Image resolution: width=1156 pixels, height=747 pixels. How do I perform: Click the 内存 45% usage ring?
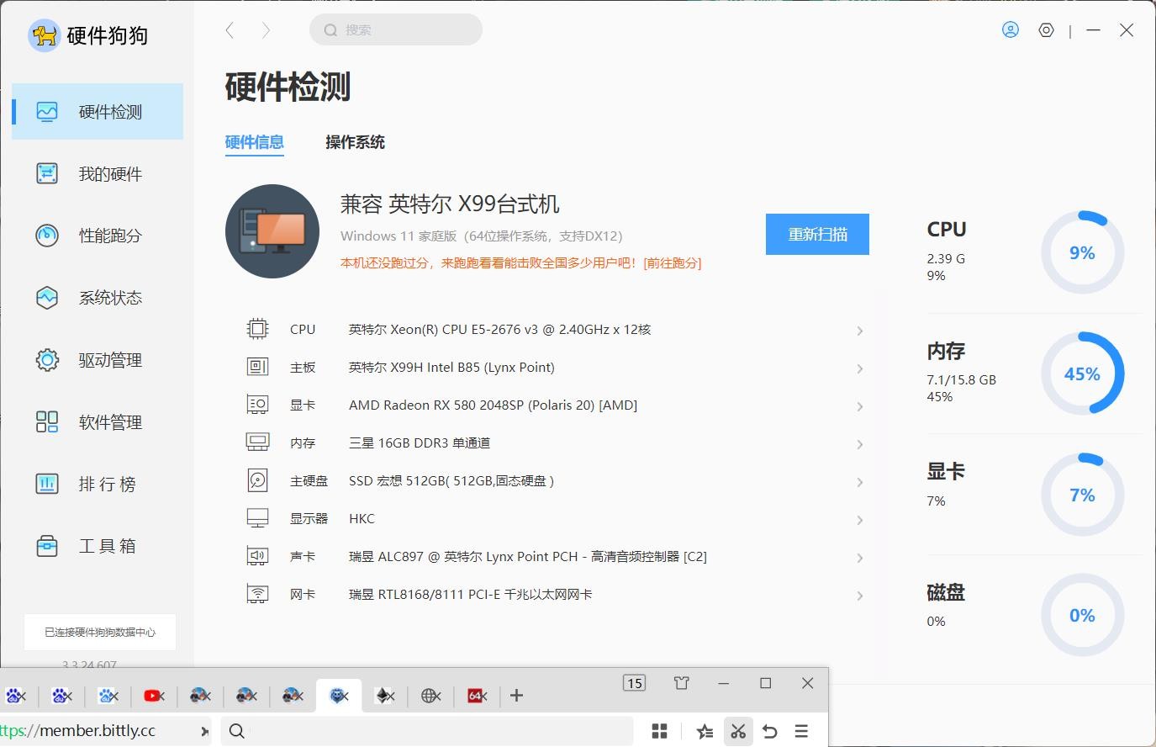(x=1082, y=373)
